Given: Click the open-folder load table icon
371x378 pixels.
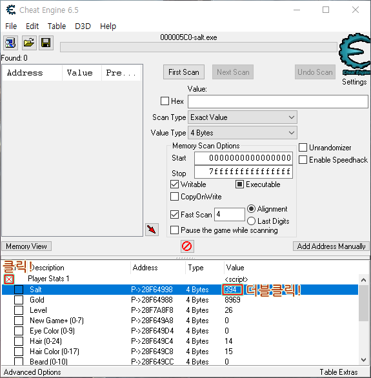Looking at the screenshot, I should [x=29, y=43].
